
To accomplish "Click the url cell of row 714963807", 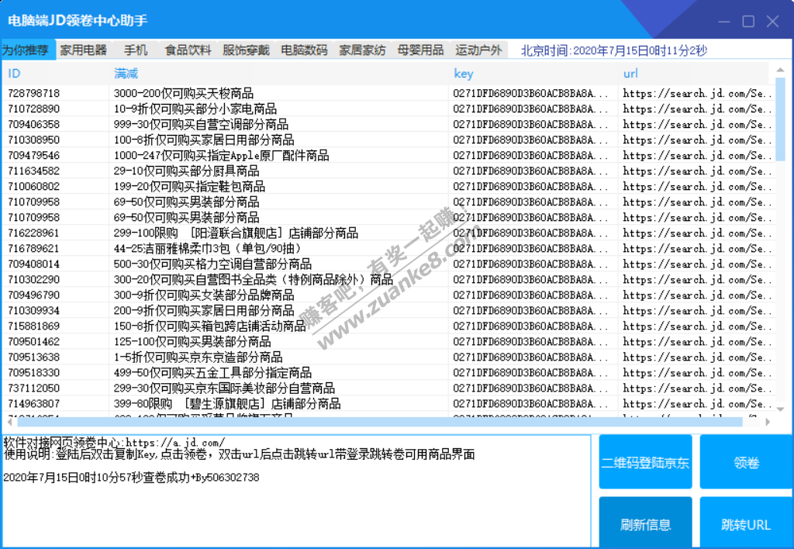I will click(697, 404).
